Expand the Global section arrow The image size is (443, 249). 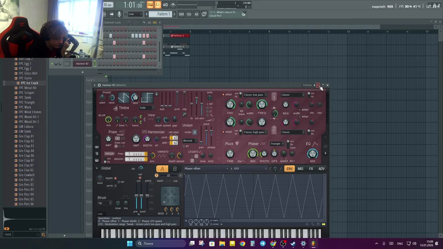97,168
